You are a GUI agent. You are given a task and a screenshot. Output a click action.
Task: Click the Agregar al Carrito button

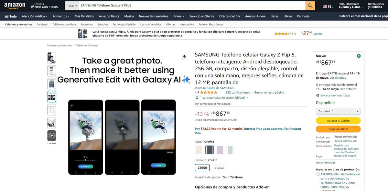pyautogui.click(x=338, y=120)
